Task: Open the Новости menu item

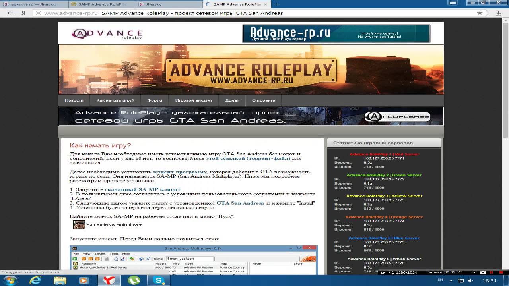Action: point(74,100)
